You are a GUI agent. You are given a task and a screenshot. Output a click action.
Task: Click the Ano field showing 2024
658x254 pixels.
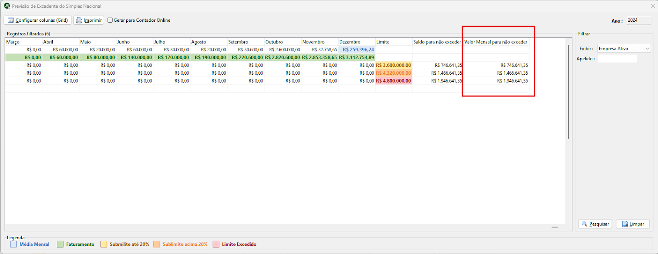pos(638,20)
